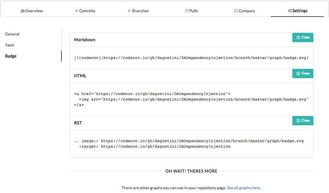Image resolution: width=329 pixels, height=193 pixels.
Task: Select Badge in the sidebar
Action: pos(11,56)
